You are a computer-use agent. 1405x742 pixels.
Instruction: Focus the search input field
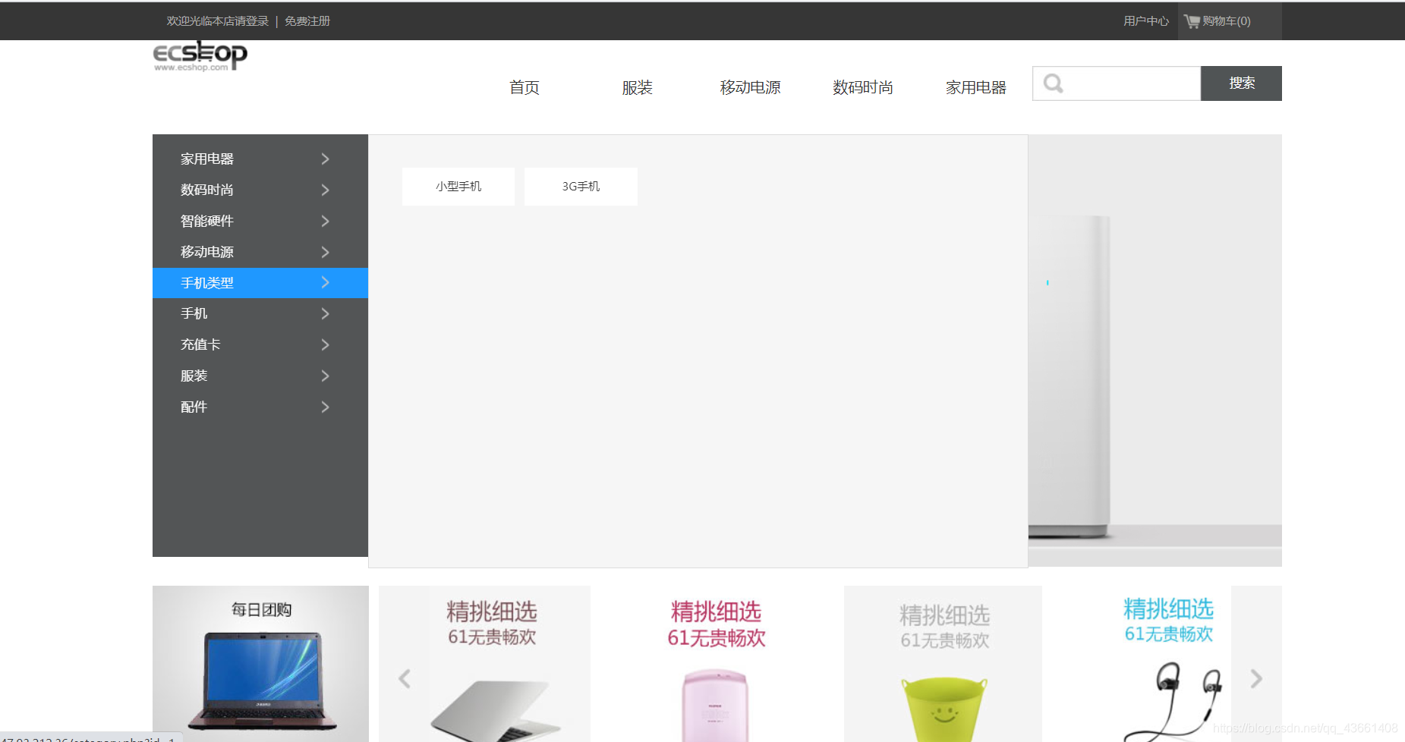click(x=1117, y=83)
